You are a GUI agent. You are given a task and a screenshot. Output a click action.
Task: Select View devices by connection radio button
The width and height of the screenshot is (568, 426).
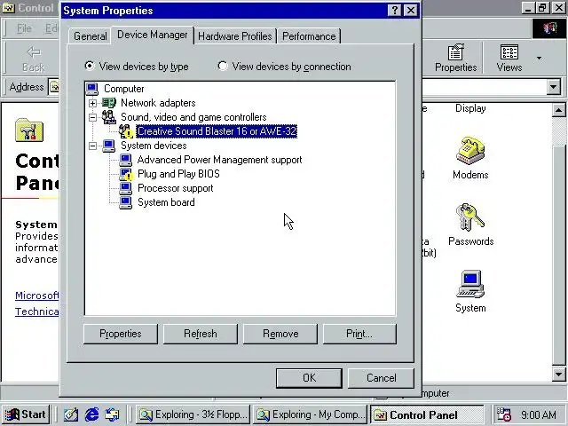pyautogui.click(x=223, y=66)
